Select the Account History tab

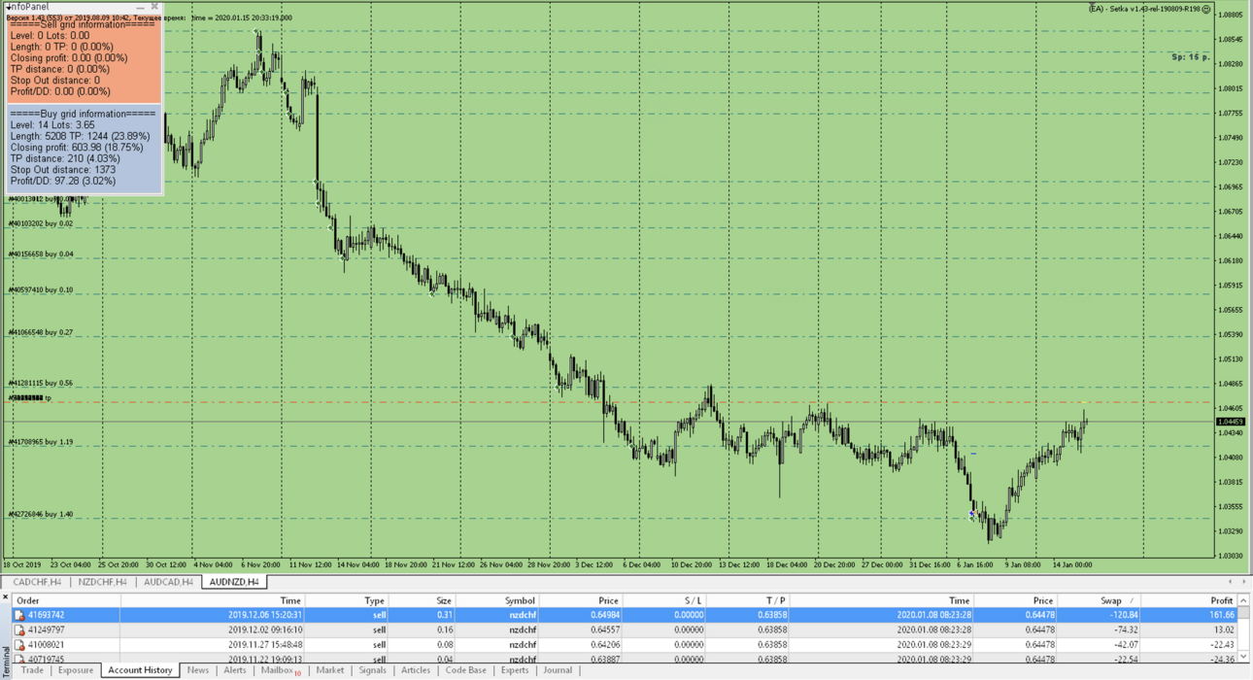click(x=140, y=670)
